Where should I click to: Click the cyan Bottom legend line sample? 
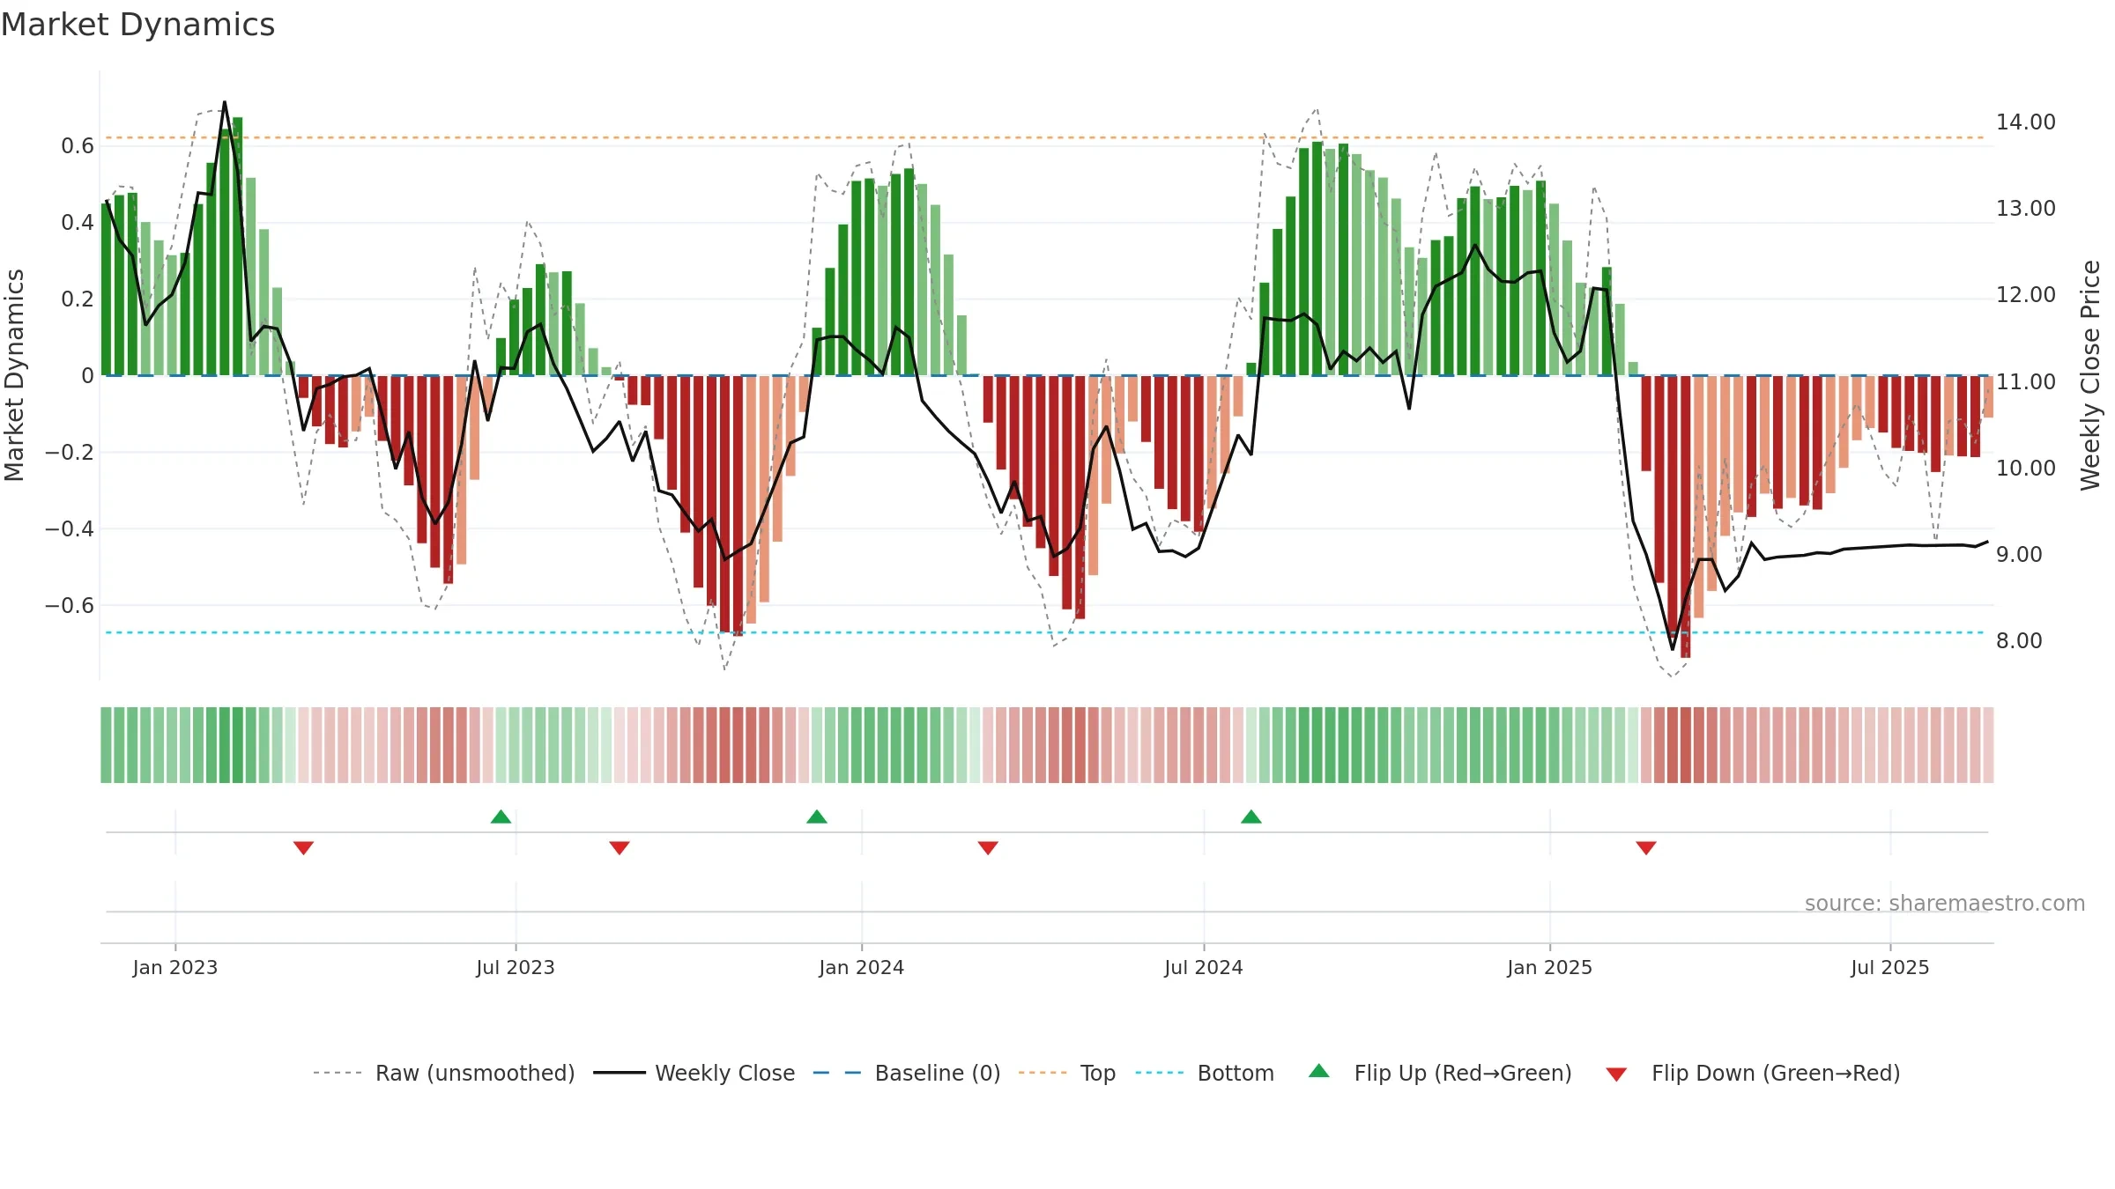click(x=1160, y=1073)
